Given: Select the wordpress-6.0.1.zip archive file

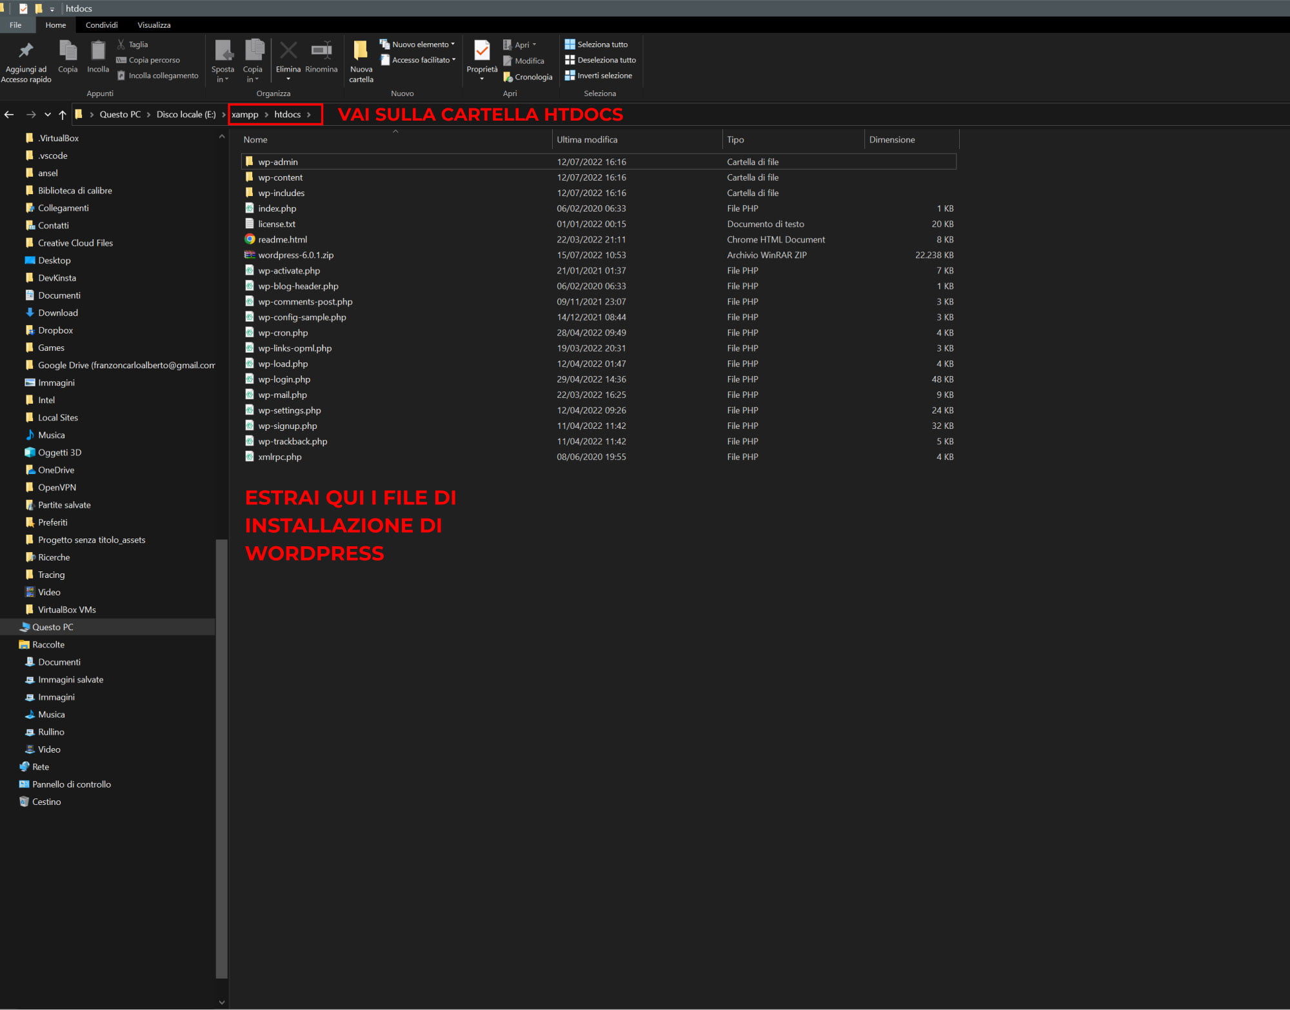Looking at the screenshot, I should pos(295,255).
